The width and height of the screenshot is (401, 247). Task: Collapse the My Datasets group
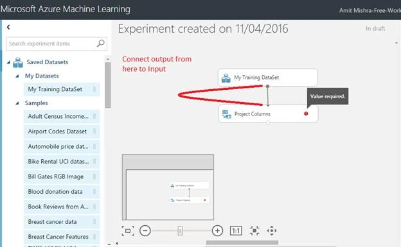click(x=17, y=76)
